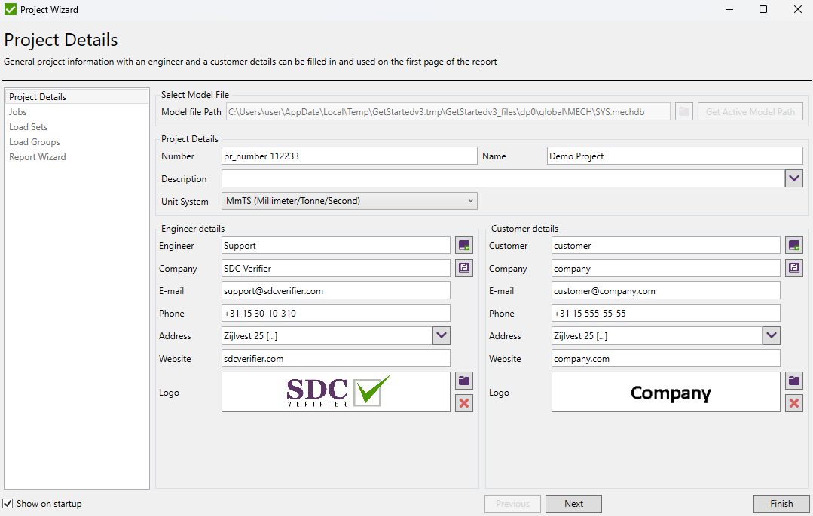The width and height of the screenshot is (813, 516).
Task: Click the project Name input field
Action: 674,156
